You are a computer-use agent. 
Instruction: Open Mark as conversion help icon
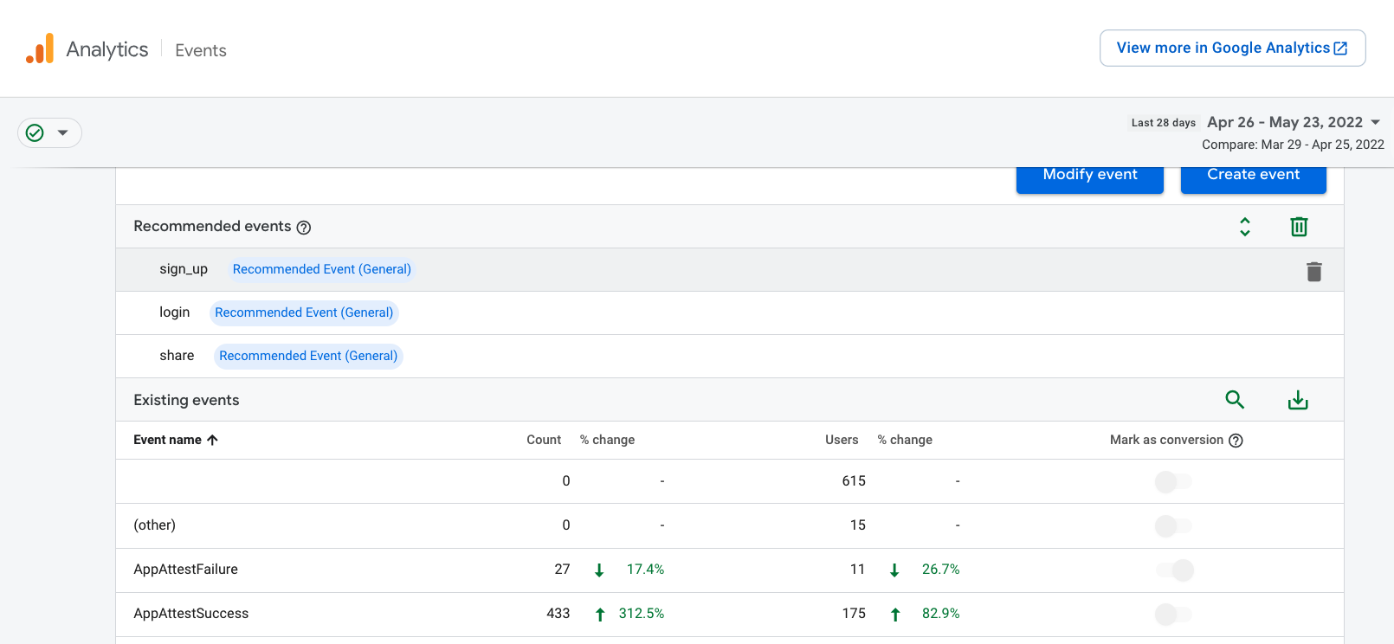point(1236,441)
